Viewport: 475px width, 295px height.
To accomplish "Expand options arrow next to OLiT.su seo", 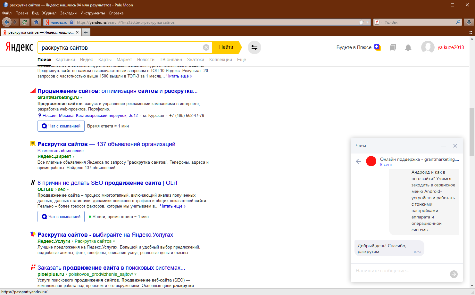I will pyautogui.click(x=68, y=190).
